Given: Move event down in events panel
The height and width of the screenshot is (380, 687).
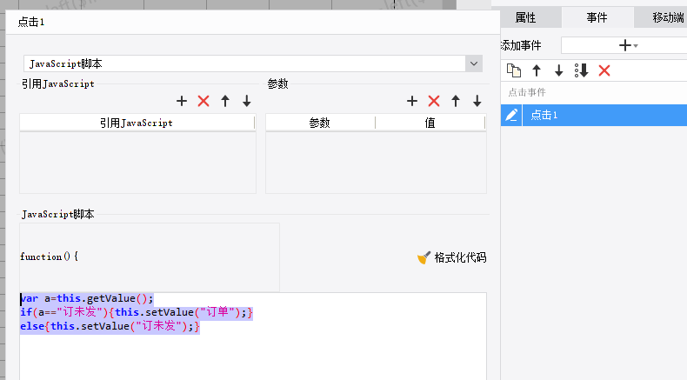Looking at the screenshot, I should (x=558, y=70).
